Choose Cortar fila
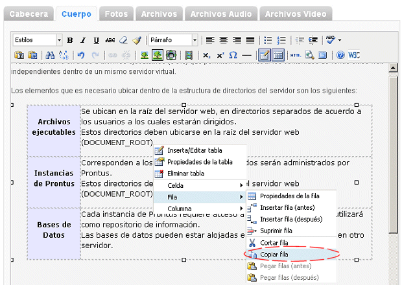 pos(291,242)
